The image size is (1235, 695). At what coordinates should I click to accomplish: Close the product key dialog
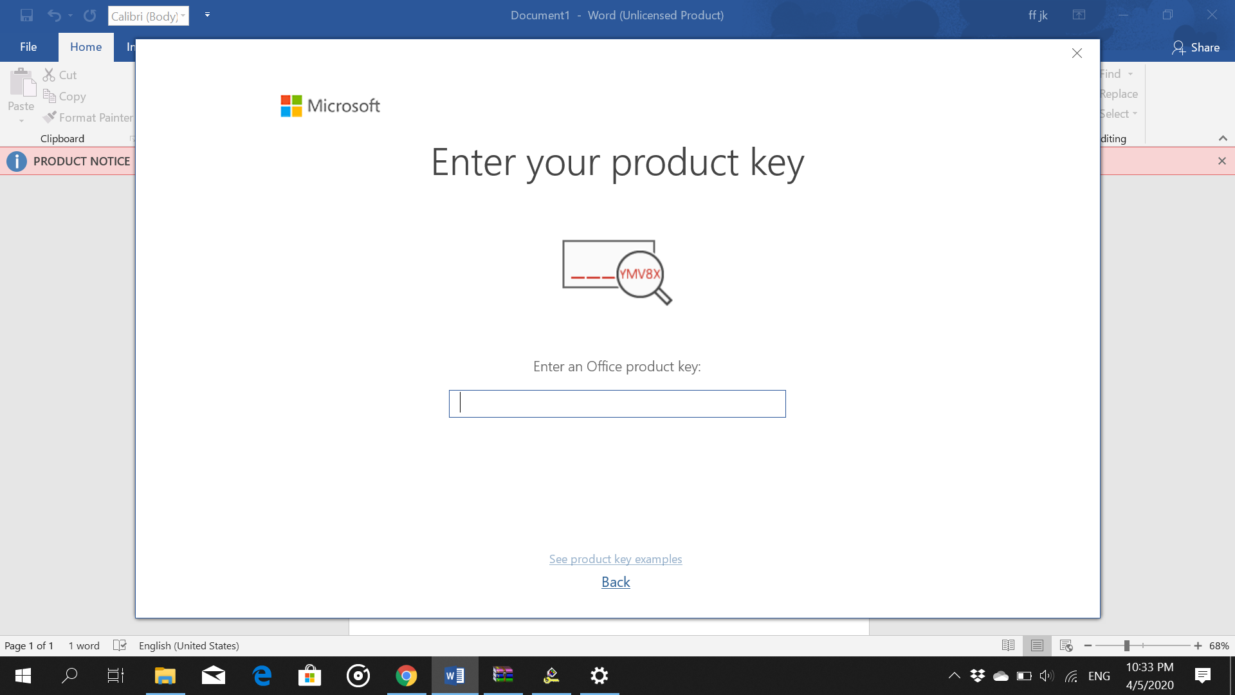pyautogui.click(x=1077, y=53)
